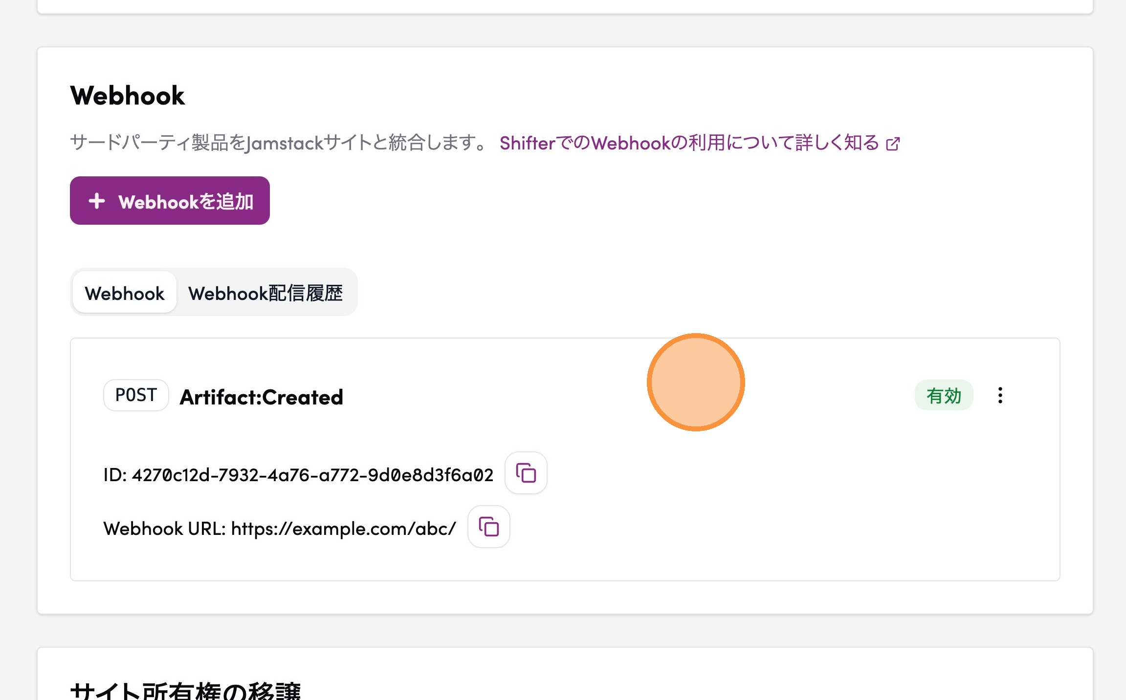Open the ShifterでのWebhookの利用について詳しく知る link

point(688,143)
